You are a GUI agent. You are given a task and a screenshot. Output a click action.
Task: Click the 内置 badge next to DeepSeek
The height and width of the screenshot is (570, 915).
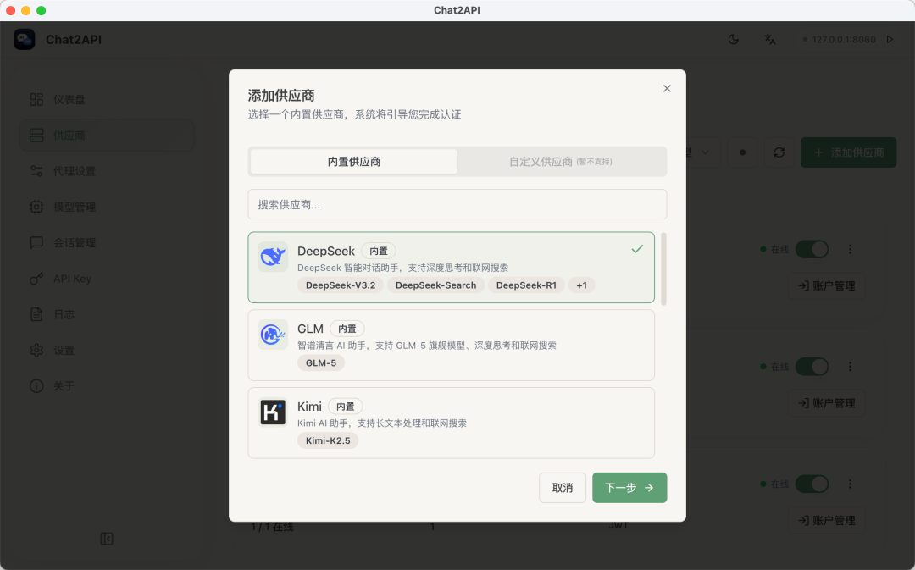click(x=379, y=251)
